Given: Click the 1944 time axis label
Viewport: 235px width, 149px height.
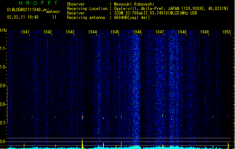Looking at the screenshot, I should (93, 32).
